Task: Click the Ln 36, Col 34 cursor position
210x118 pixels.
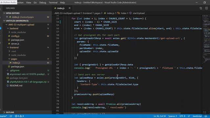Action: 160,116
